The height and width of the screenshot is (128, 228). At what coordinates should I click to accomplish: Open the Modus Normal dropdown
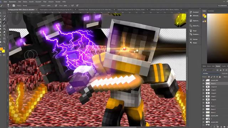click(x=31, y=6)
